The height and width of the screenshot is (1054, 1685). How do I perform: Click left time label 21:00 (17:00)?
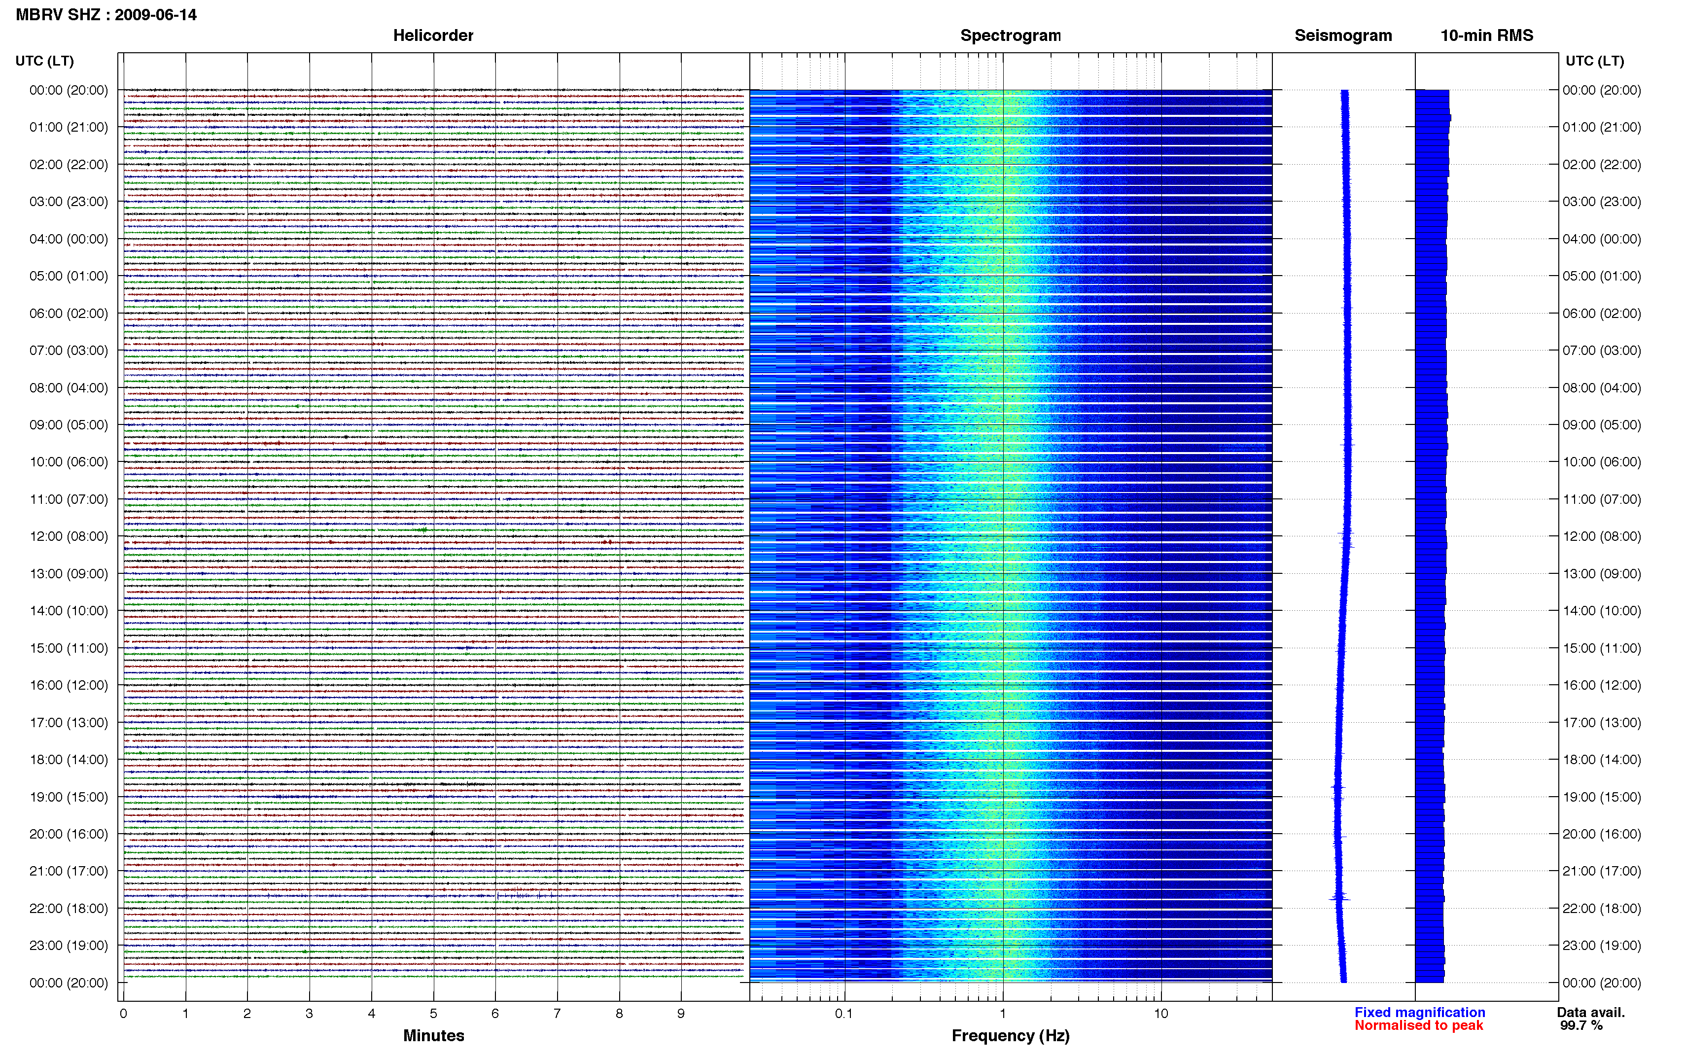click(69, 871)
